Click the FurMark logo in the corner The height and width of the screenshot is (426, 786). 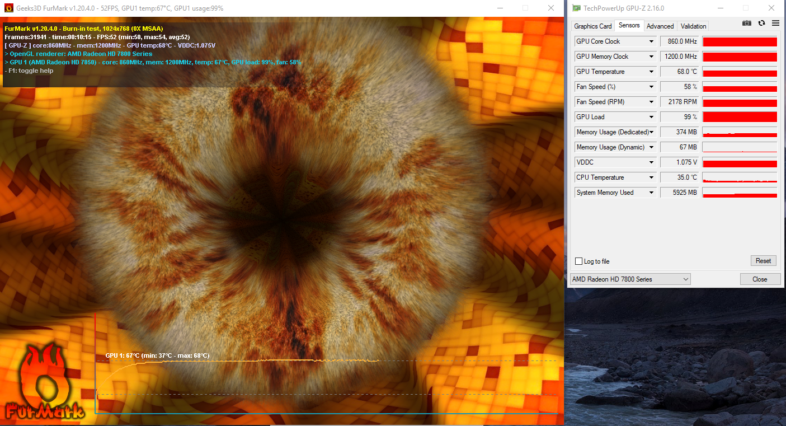(x=44, y=382)
